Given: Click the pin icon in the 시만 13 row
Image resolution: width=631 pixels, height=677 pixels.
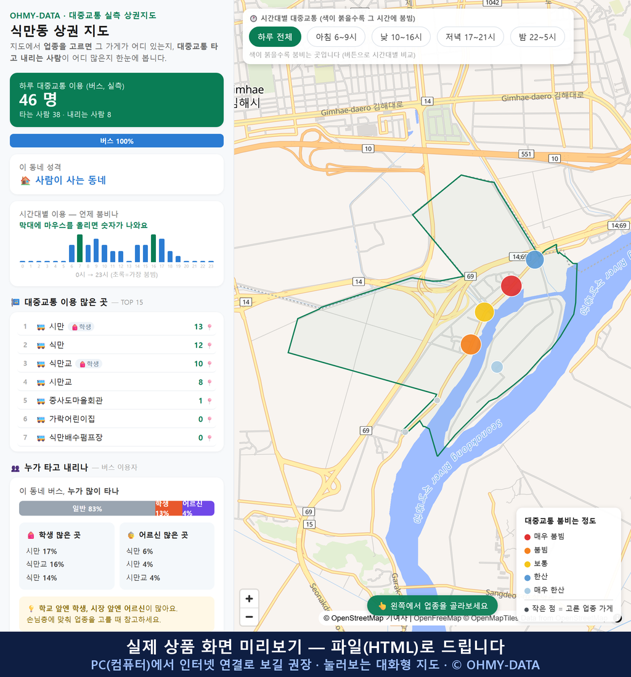Looking at the screenshot, I should pos(210,327).
